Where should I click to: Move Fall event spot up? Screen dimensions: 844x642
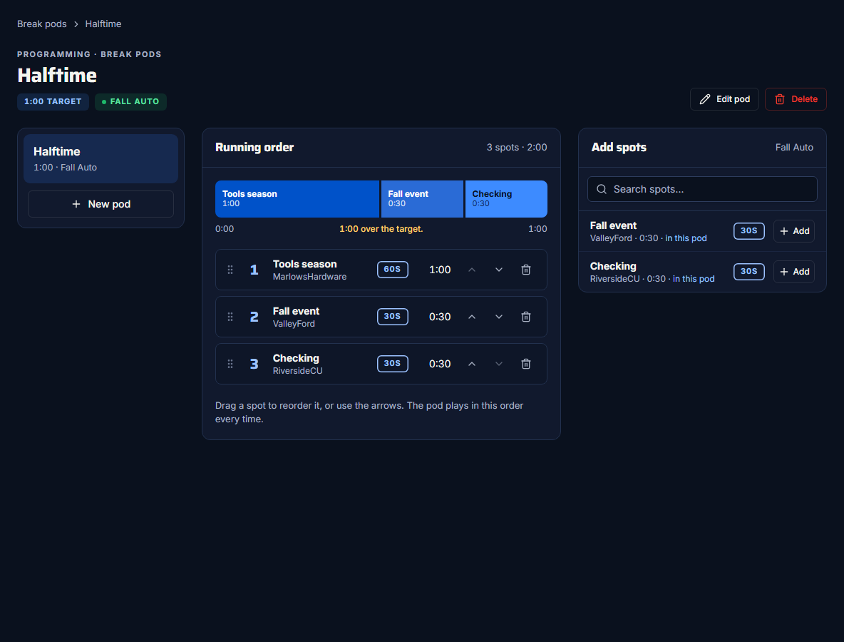471,317
